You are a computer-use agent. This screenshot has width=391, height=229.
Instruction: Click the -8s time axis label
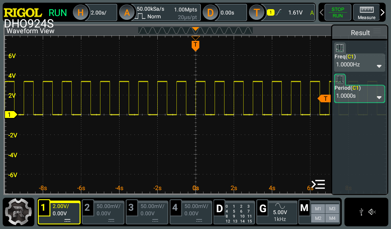pos(43,188)
